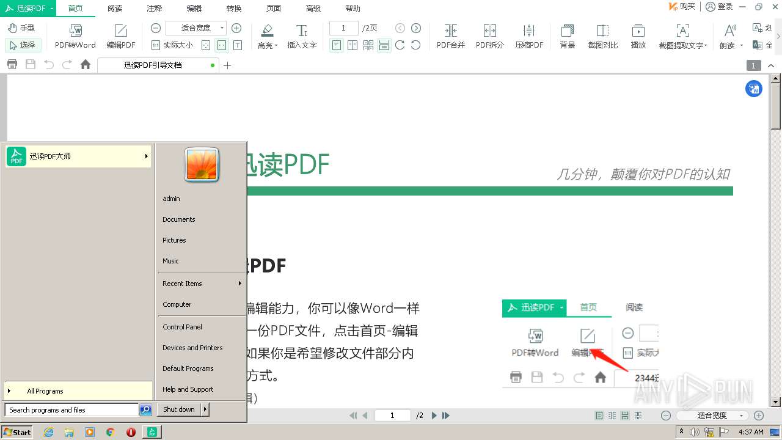Screen dimensions: 782x440
Task: Add a new document tab
Action: [227, 65]
